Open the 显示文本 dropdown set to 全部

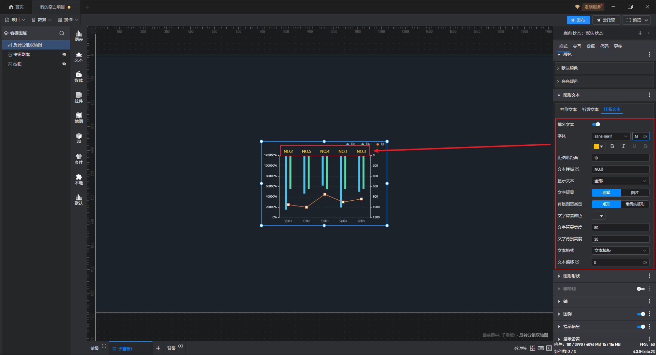click(620, 181)
